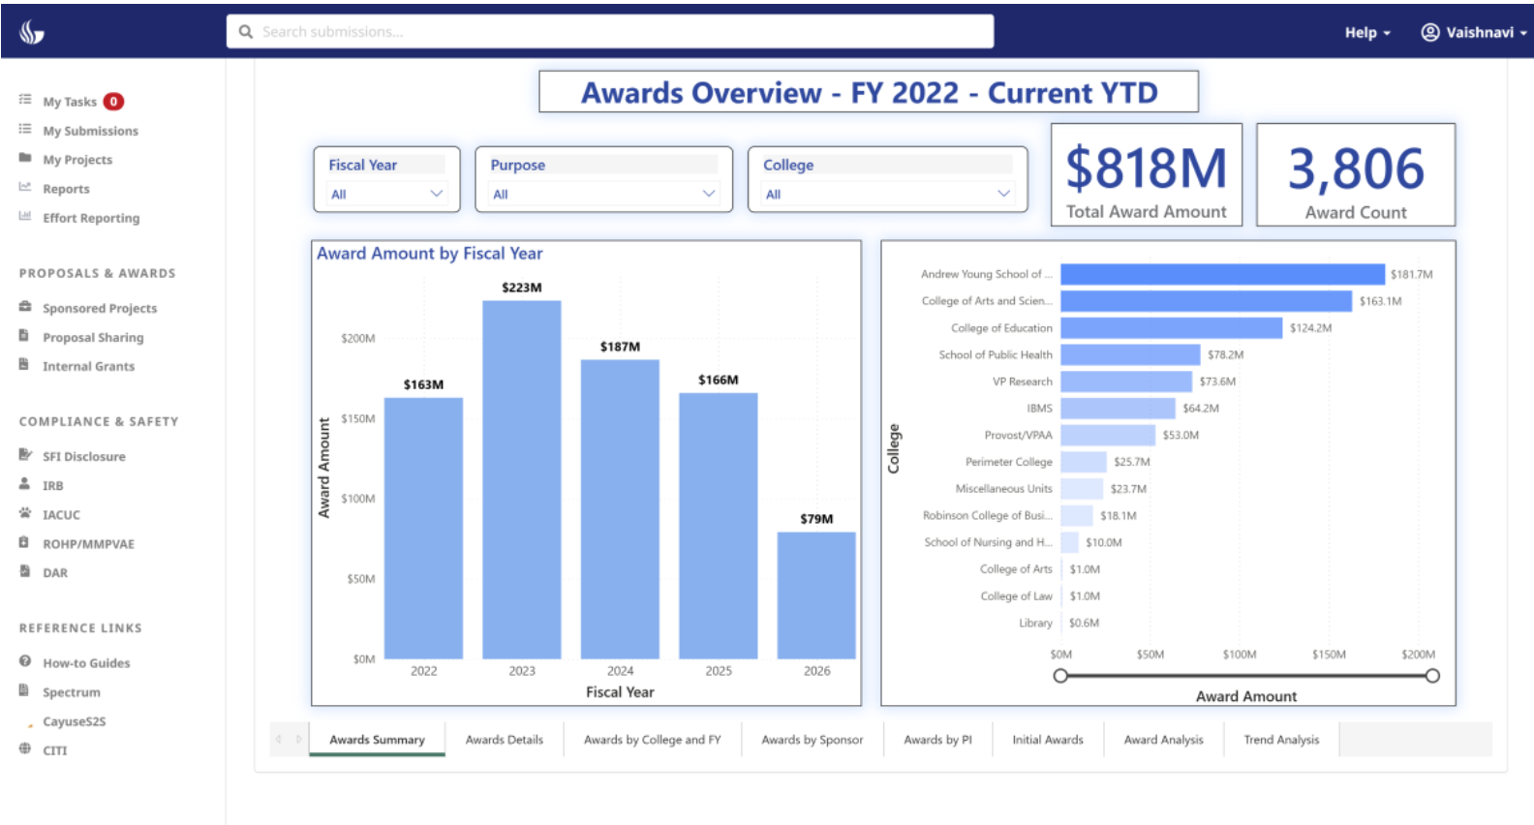The width and height of the screenshot is (1534, 825).
Task: Switch to the Awards Details tab
Action: click(x=504, y=740)
